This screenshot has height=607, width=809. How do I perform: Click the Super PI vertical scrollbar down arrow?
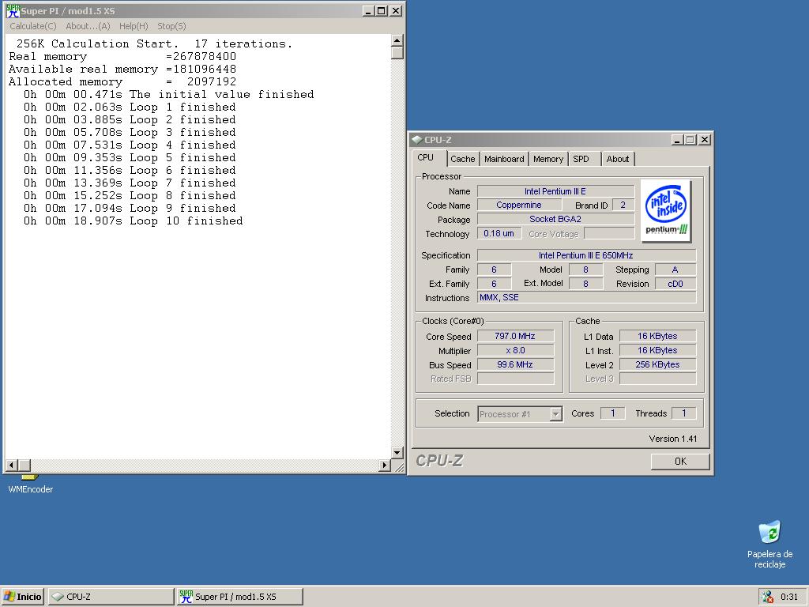(397, 453)
